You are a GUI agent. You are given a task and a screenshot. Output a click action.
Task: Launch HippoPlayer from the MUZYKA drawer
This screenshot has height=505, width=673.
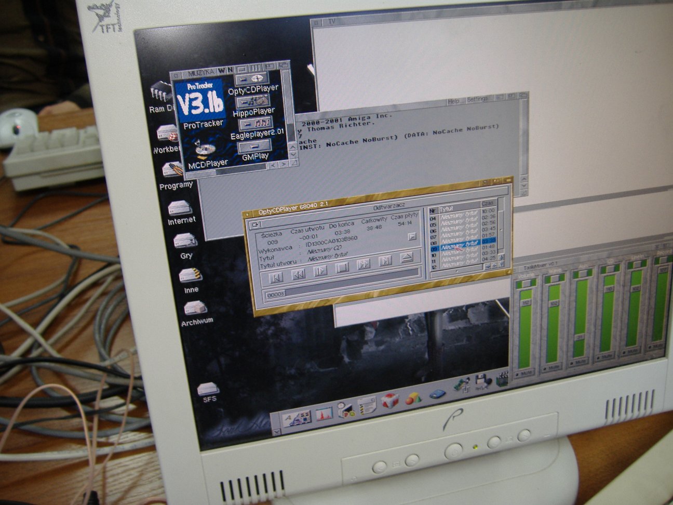click(x=254, y=101)
